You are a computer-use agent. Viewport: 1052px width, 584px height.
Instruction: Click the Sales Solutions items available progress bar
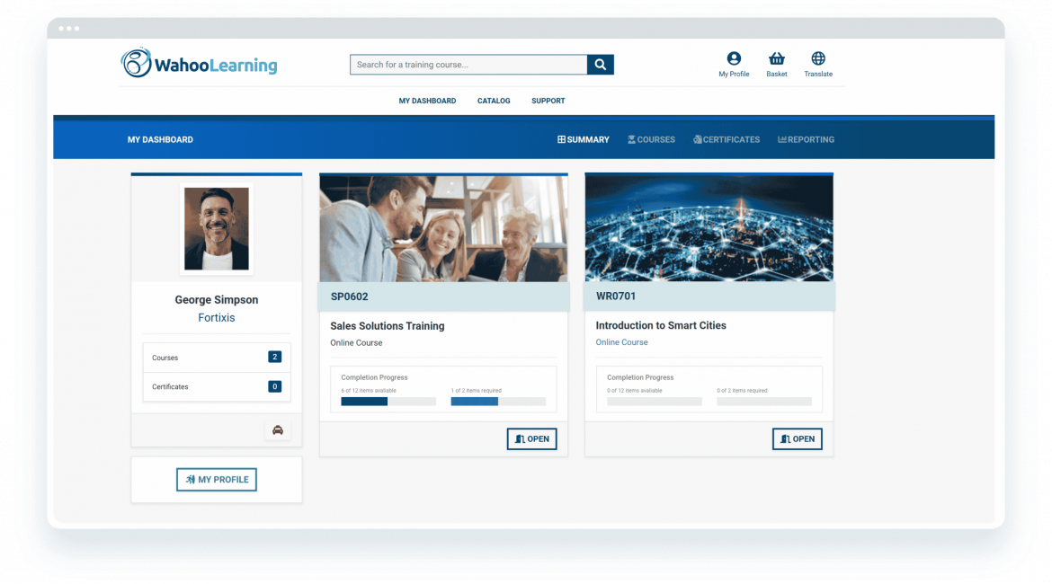(388, 402)
